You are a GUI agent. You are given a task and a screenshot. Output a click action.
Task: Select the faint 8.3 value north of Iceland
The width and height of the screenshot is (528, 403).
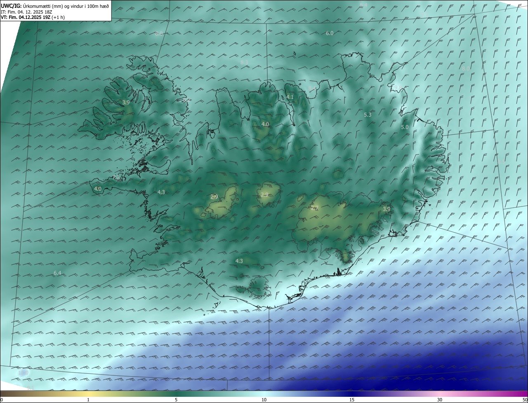[244, 62]
